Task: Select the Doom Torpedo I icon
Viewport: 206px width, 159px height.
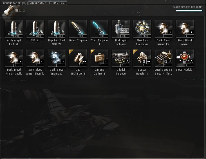Action: [x=78, y=29]
